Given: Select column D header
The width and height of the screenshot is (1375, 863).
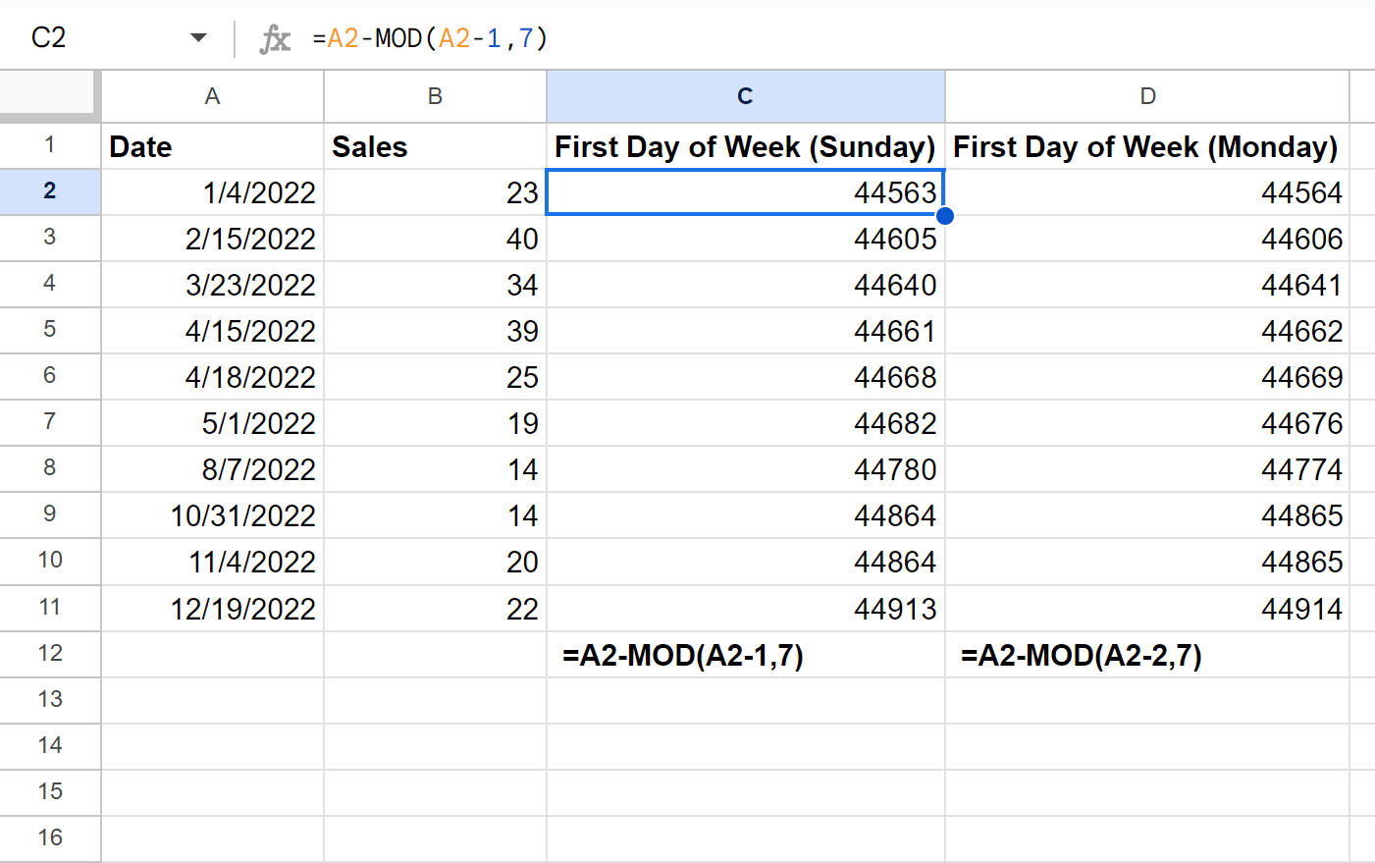Looking at the screenshot, I should [1147, 96].
